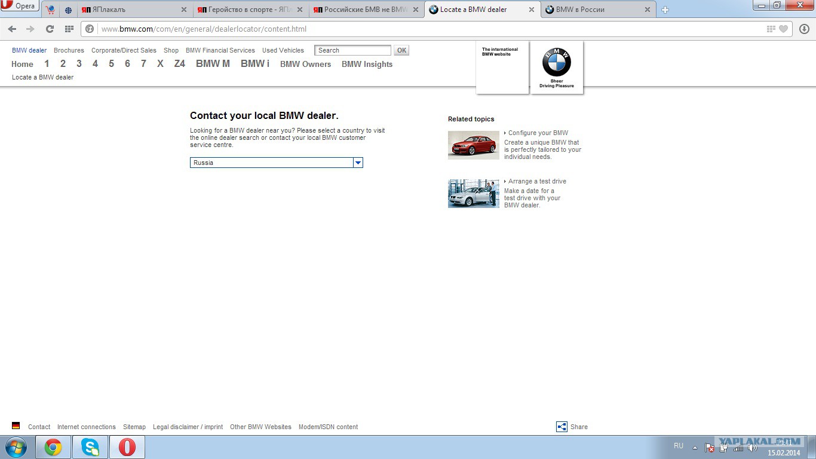This screenshot has height=459, width=816.
Task: Click the BMW site Search field
Action: [x=353, y=50]
